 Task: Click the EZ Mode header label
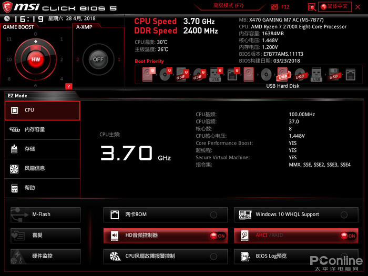pyautogui.click(x=17, y=96)
